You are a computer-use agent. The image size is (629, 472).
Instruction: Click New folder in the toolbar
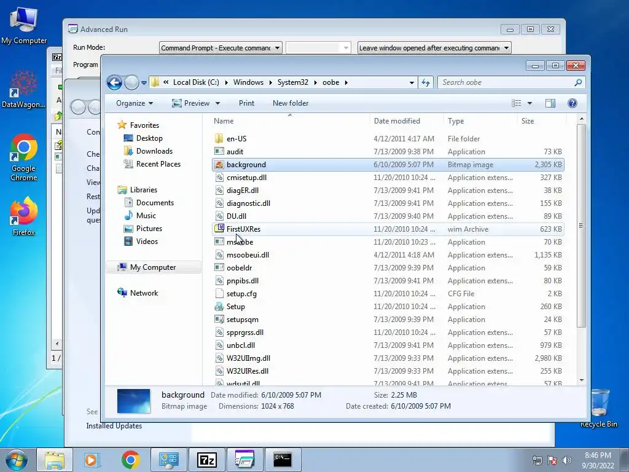[x=291, y=103]
